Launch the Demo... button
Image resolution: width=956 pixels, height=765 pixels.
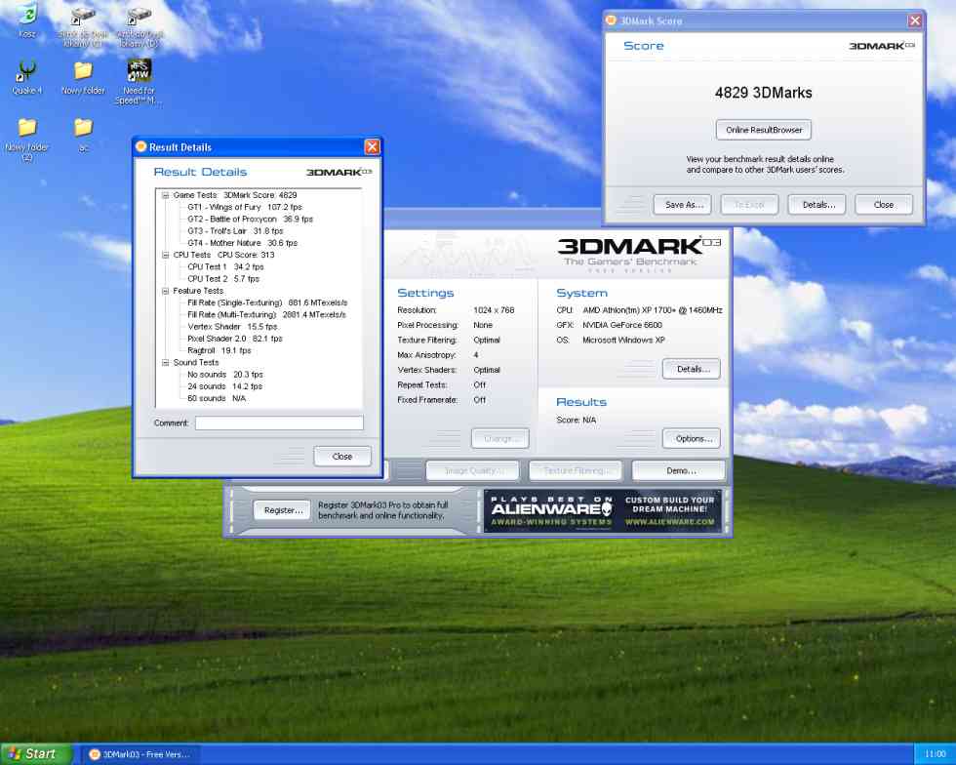click(x=679, y=471)
